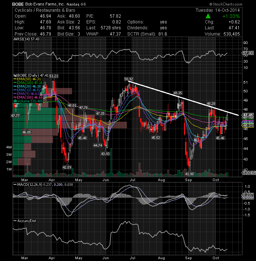Click the 50.92 peak price label
The height and width of the screenshot is (261, 256).
129,79
